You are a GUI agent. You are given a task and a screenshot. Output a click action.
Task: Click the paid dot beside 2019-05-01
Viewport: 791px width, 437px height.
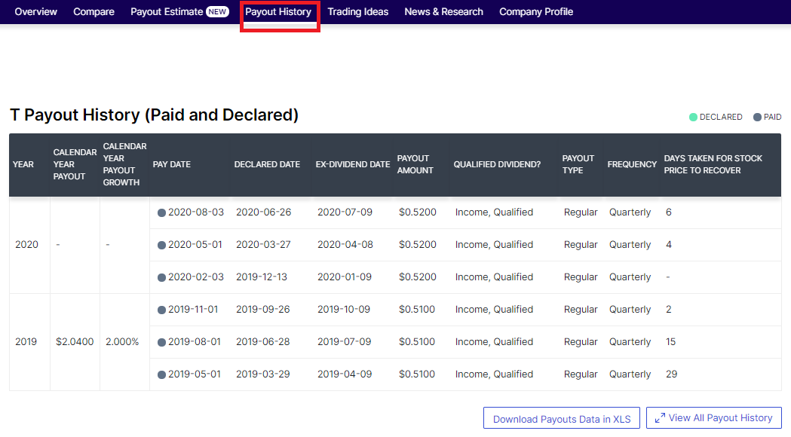(161, 374)
